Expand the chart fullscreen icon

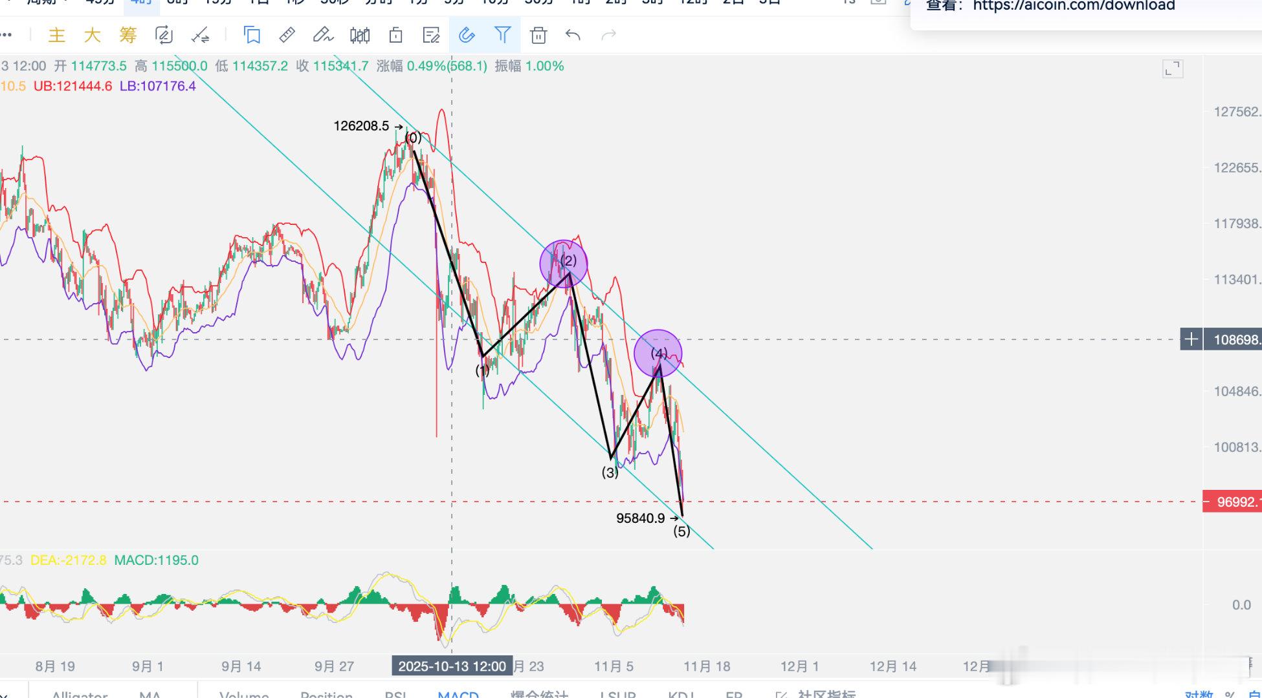(1173, 69)
